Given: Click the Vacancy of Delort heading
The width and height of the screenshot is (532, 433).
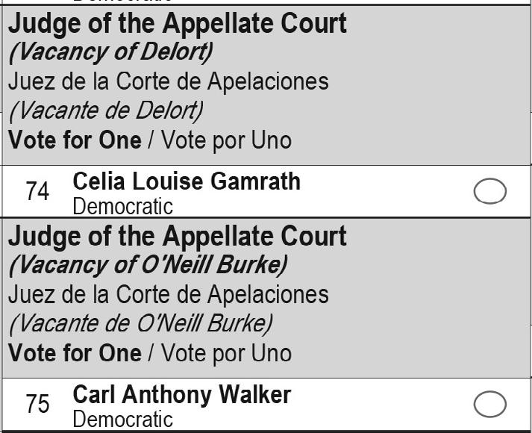Looking at the screenshot, I should click(x=111, y=52).
